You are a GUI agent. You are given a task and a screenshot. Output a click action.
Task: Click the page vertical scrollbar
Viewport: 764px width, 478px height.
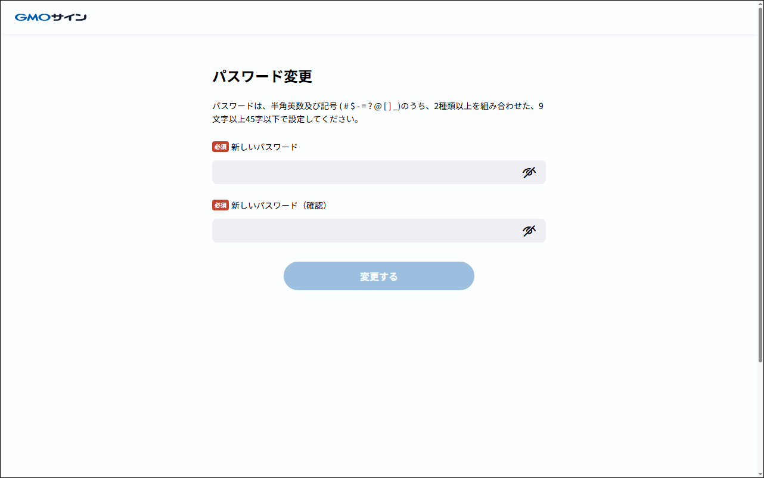tap(760, 185)
